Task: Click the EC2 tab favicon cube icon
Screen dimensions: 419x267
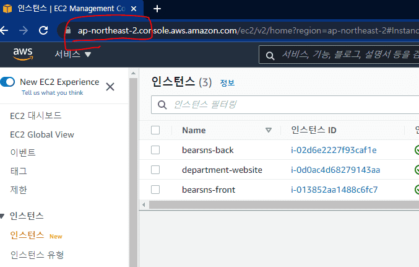Action: 7,9
